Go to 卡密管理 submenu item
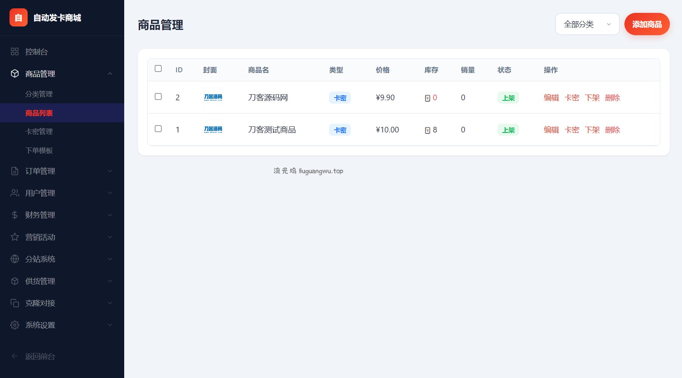The image size is (682, 378). pyautogui.click(x=39, y=131)
